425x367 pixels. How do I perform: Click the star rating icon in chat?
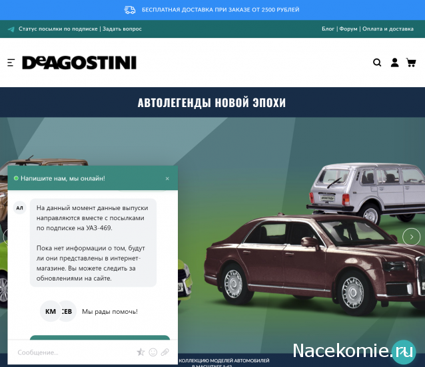tap(141, 352)
